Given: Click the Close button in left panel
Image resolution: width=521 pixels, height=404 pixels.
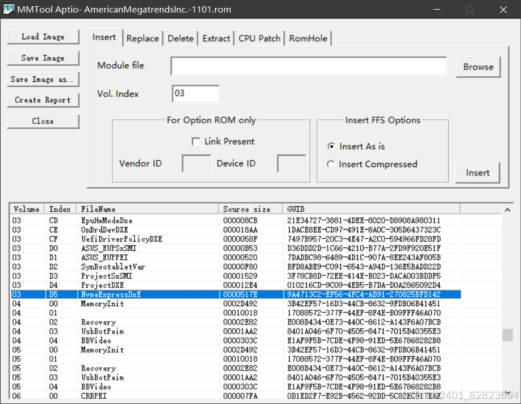Looking at the screenshot, I should pyautogui.click(x=43, y=121).
